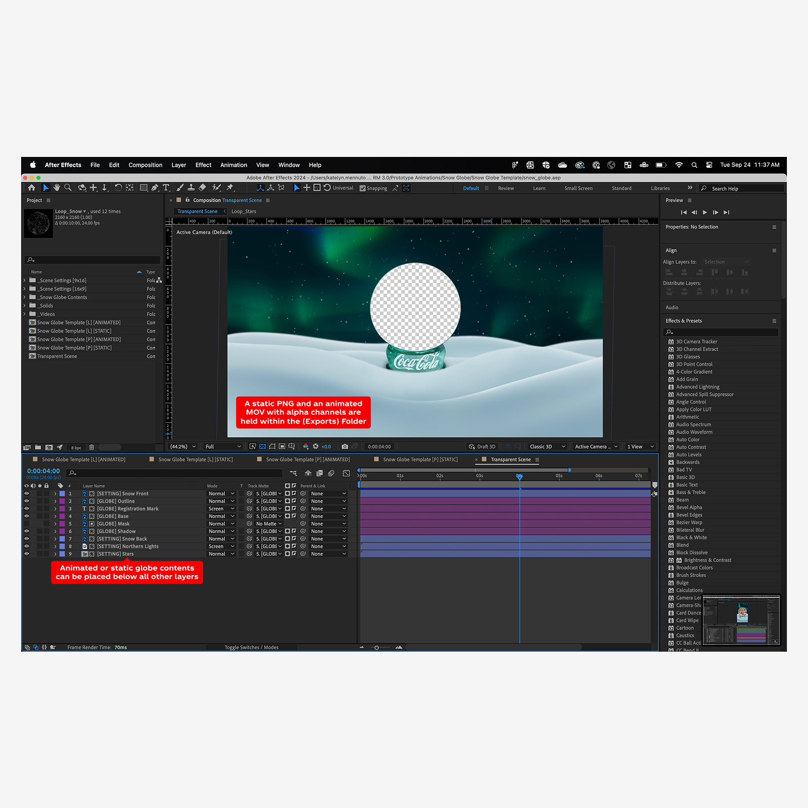Show the [GLOBE] Mask layer

26,524
